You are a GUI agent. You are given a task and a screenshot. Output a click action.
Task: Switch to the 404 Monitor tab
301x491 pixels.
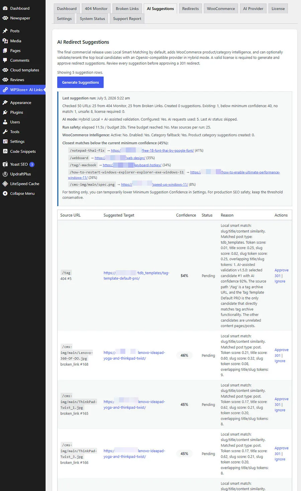coord(96,8)
